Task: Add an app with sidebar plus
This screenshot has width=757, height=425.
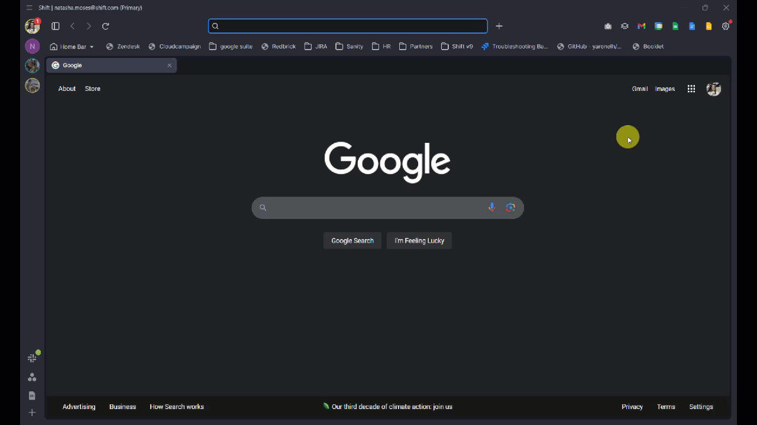Action: [33, 413]
